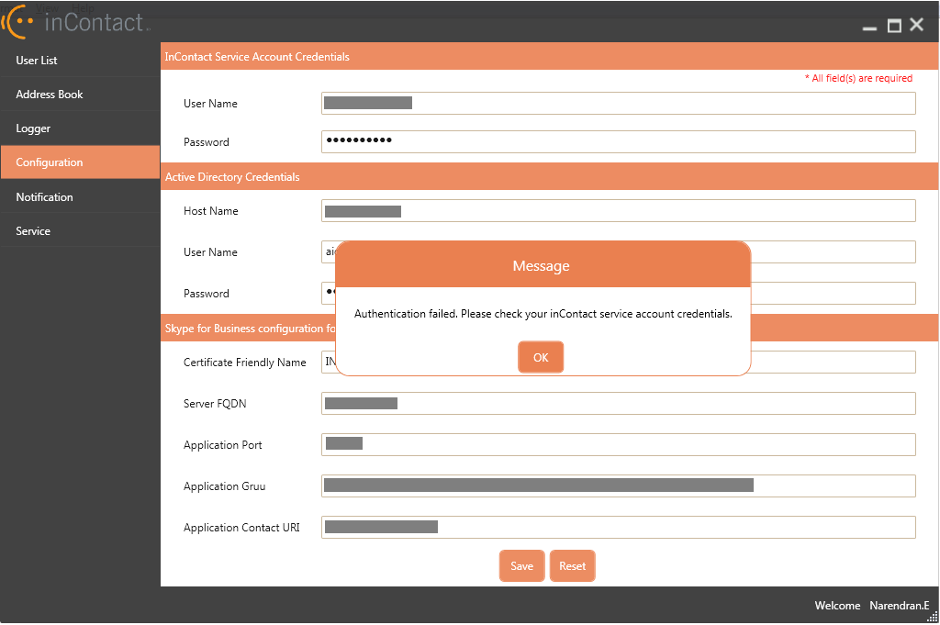Click the 'All field(s) are required' notice
Image resolution: width=940 pixels, height=625 pixels.
click(858, 78)
